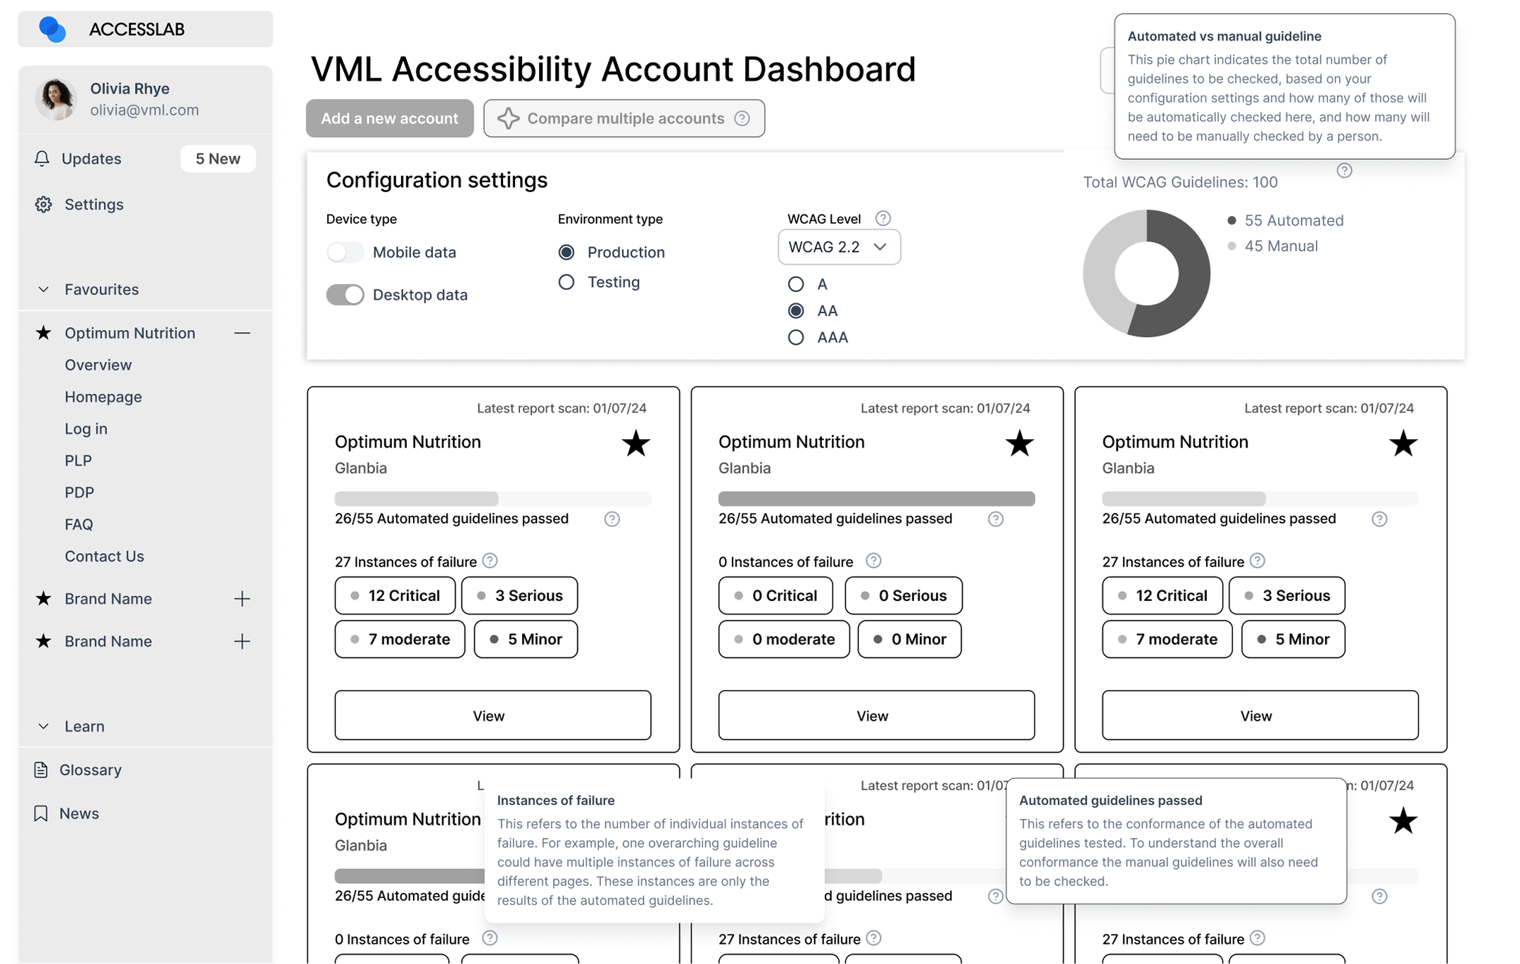Open the WCAG 2.2 dropdown
This screenshot has width=1520, height=964.
839,247
